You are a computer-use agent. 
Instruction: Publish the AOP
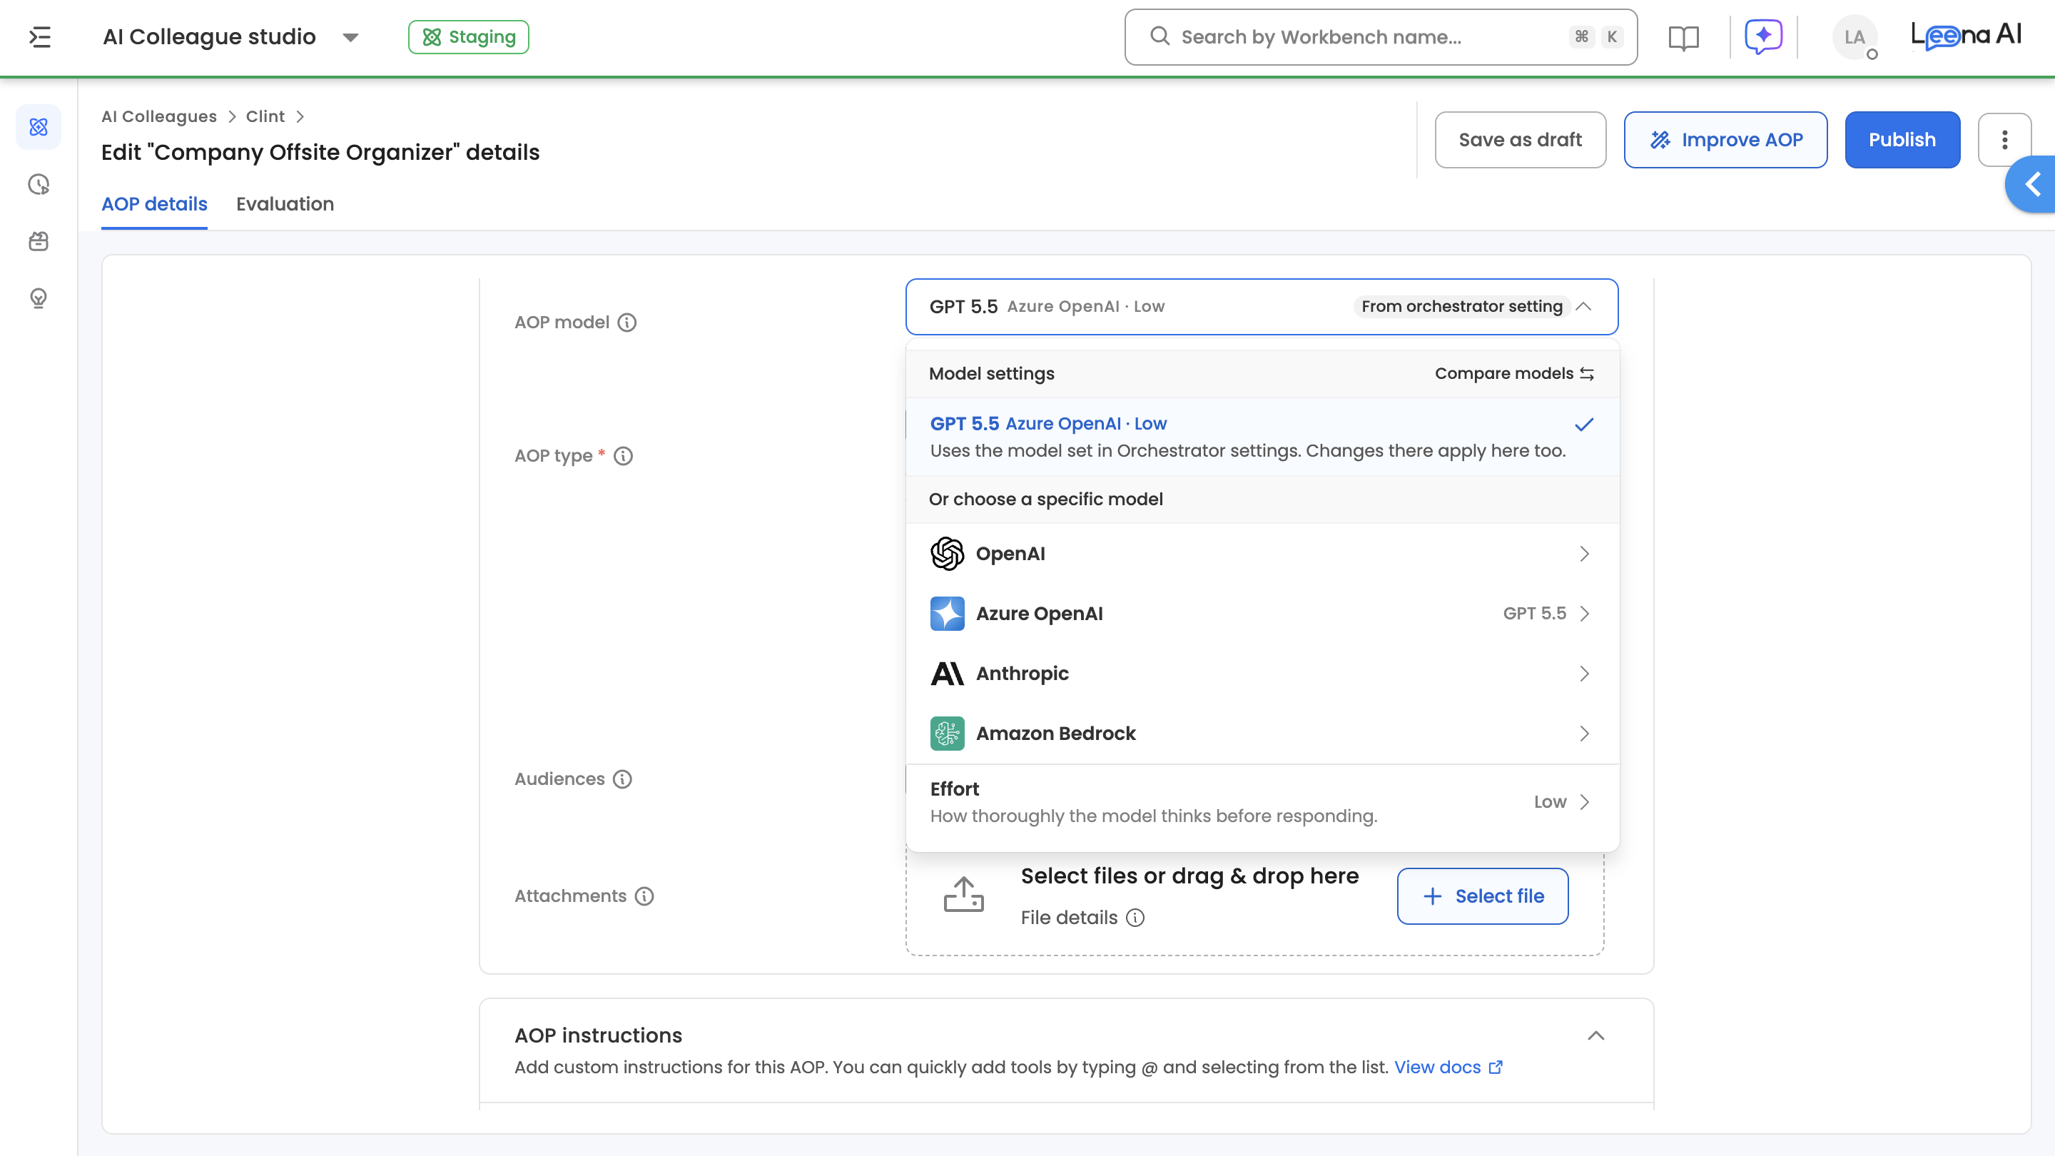[1902, 140]
